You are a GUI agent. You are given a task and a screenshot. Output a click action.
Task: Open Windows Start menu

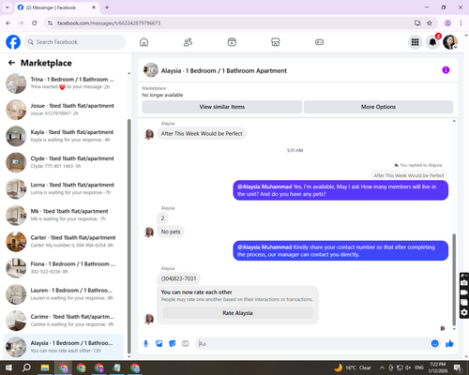(8, 367)
